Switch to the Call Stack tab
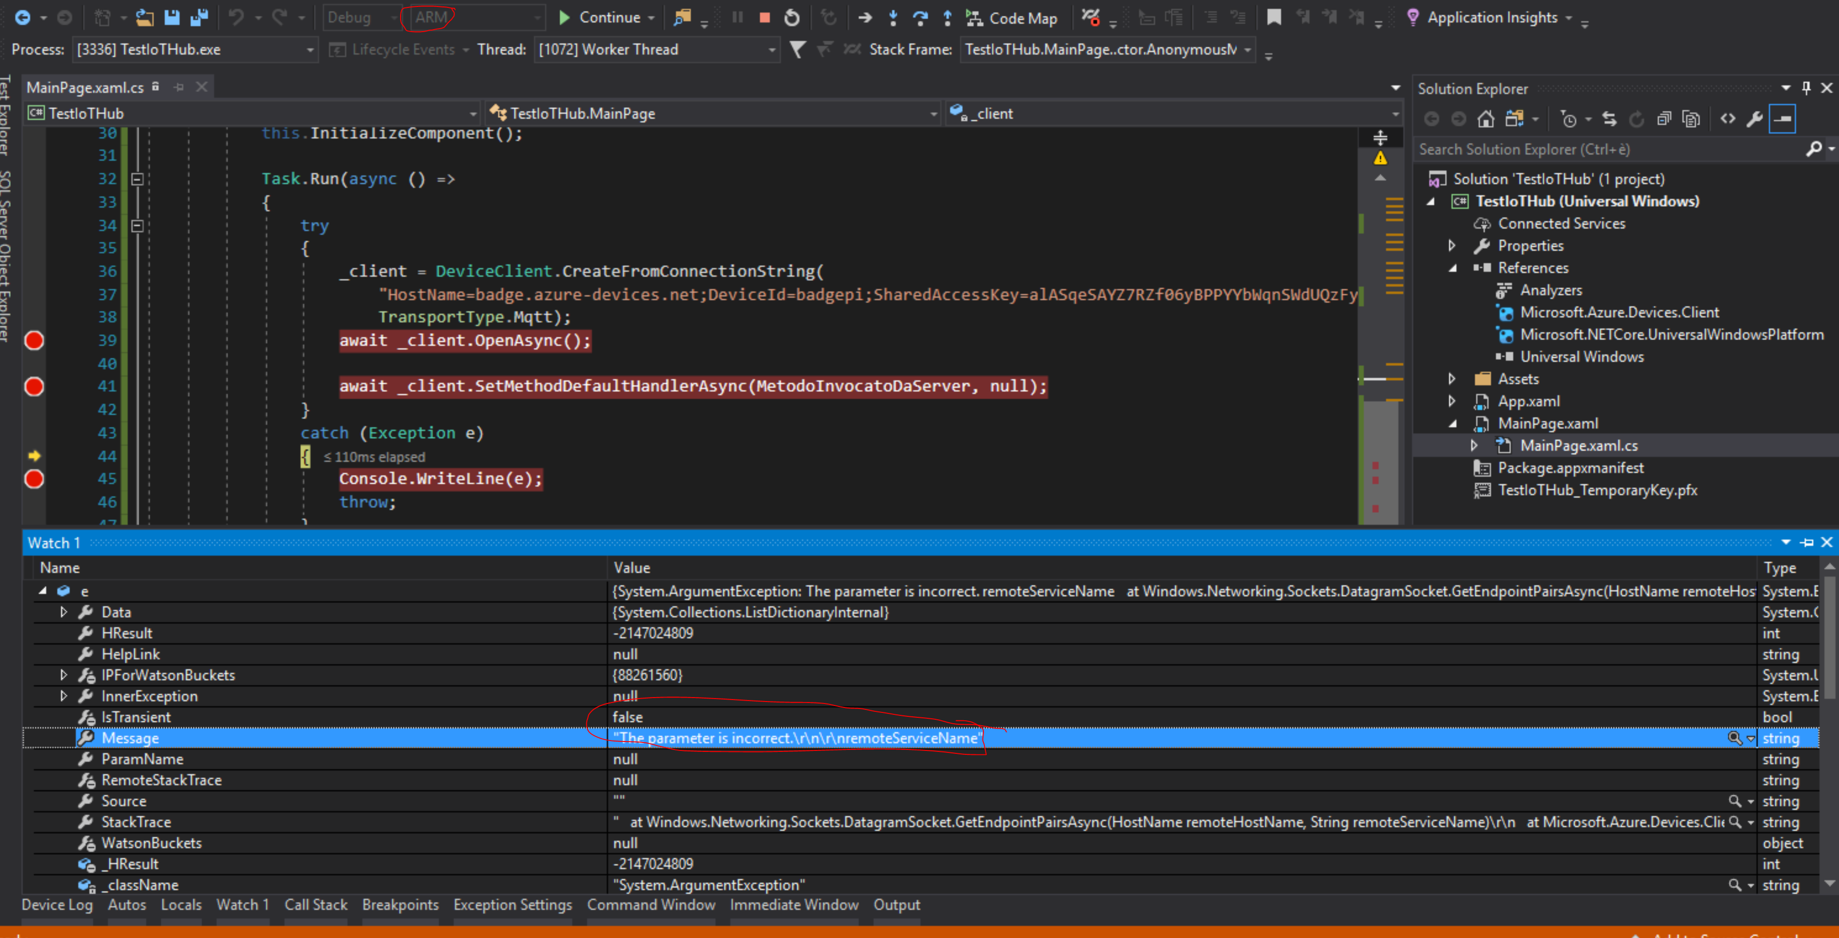Screen dimensions: 1839x938 pyautogui.click(x=316, y=904)
